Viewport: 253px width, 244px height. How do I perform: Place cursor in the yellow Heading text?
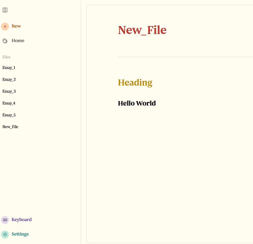(135, 82)
